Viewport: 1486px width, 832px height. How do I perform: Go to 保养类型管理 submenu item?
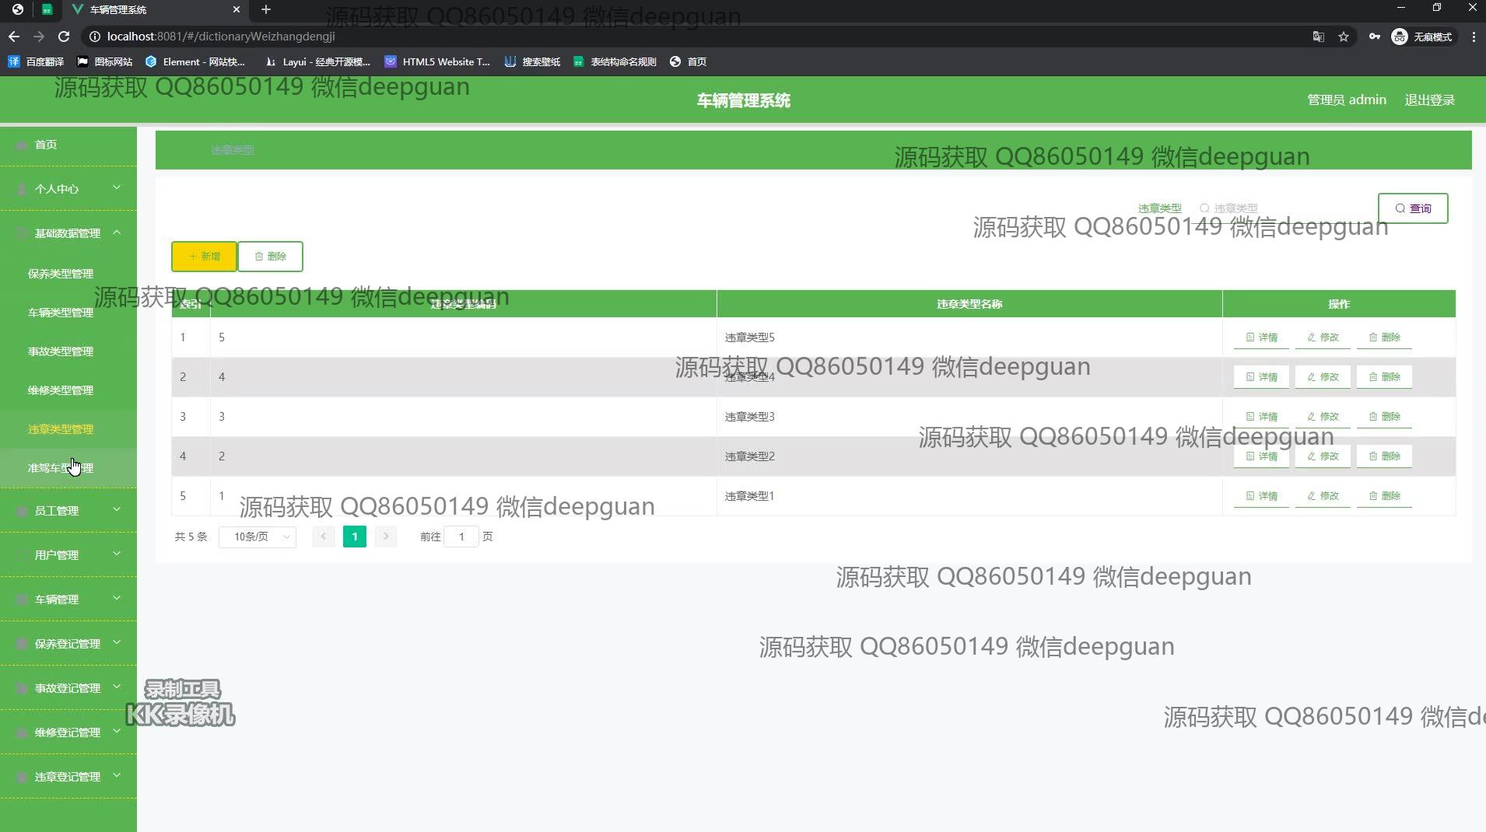coord(61,274)
